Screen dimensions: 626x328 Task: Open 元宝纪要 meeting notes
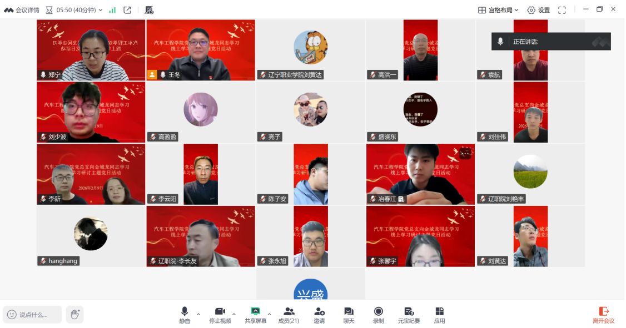point(409,315)
